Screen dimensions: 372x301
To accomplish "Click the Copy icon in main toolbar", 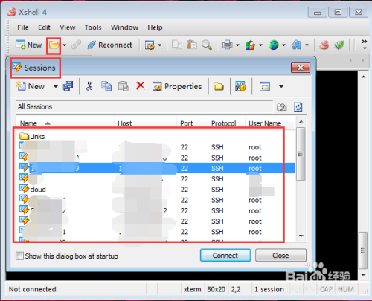I will coord(177,45).
